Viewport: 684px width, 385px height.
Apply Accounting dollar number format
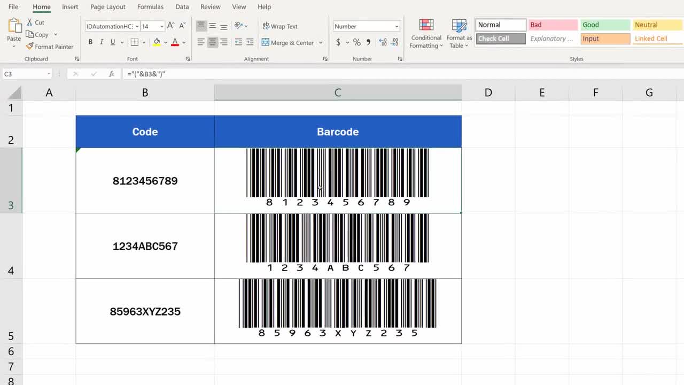(338, 42)
